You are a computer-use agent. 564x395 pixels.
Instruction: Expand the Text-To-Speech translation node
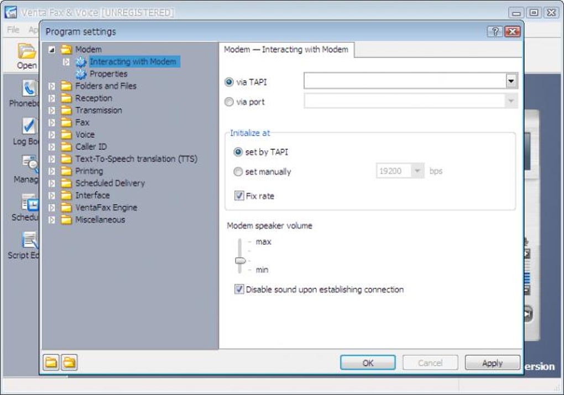point(52,159)
